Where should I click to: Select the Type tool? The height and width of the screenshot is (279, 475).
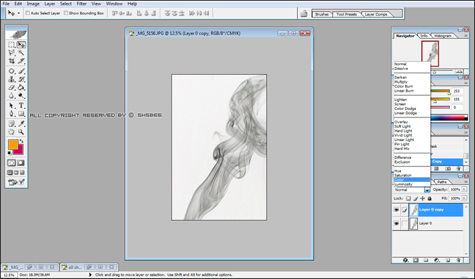pyautogui.click(x=21, y=106)
